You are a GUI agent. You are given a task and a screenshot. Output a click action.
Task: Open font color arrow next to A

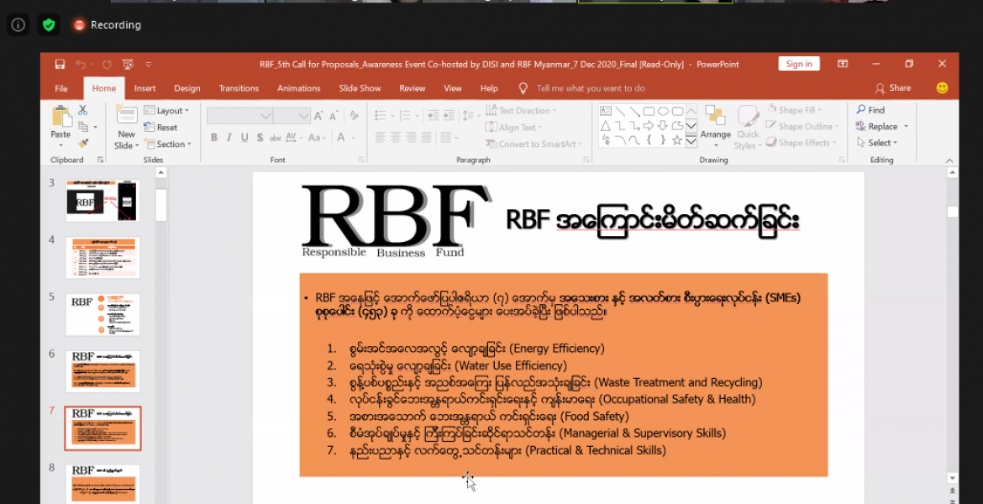[354, 138]
